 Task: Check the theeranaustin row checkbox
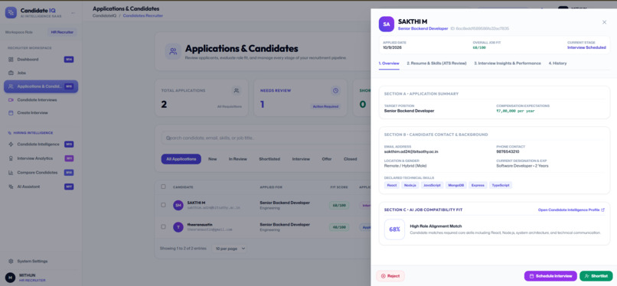(x=163, y=226)
